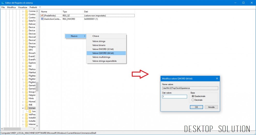Image resolution: width=256 pixels, height=135 pixels.
Task: Click the Nome valore field
Action: (190, 88)
